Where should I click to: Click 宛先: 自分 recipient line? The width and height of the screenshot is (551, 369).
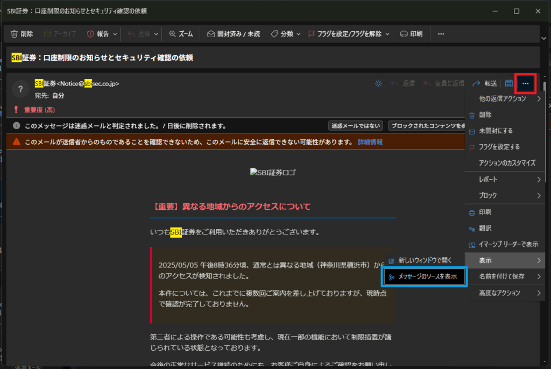50,96
